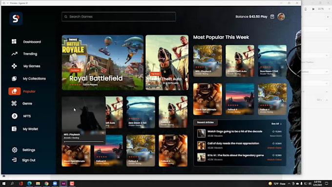
Task: Open notification center in taskbar
Action: click(x=327, y=184)
